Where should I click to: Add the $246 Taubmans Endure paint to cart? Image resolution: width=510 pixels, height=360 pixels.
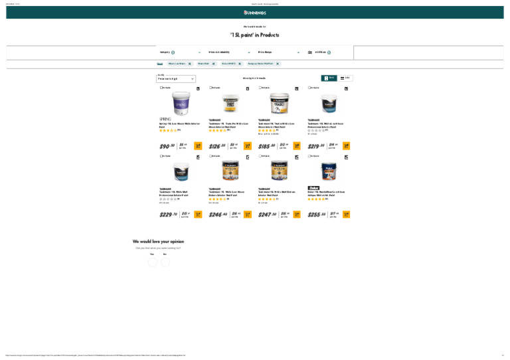point(248,215)
